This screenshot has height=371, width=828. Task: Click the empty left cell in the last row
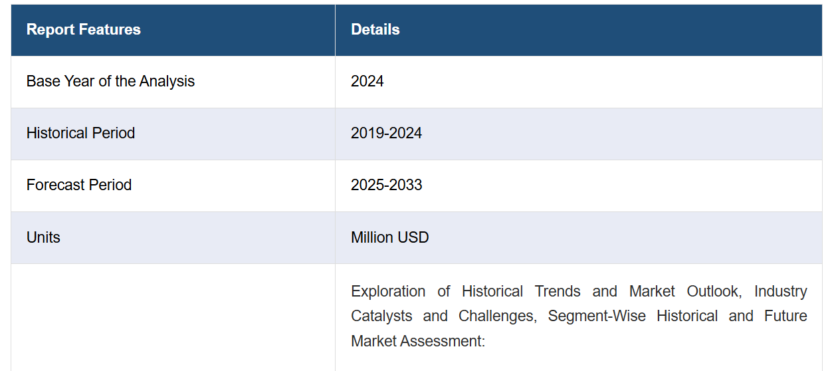coord(173,318)
